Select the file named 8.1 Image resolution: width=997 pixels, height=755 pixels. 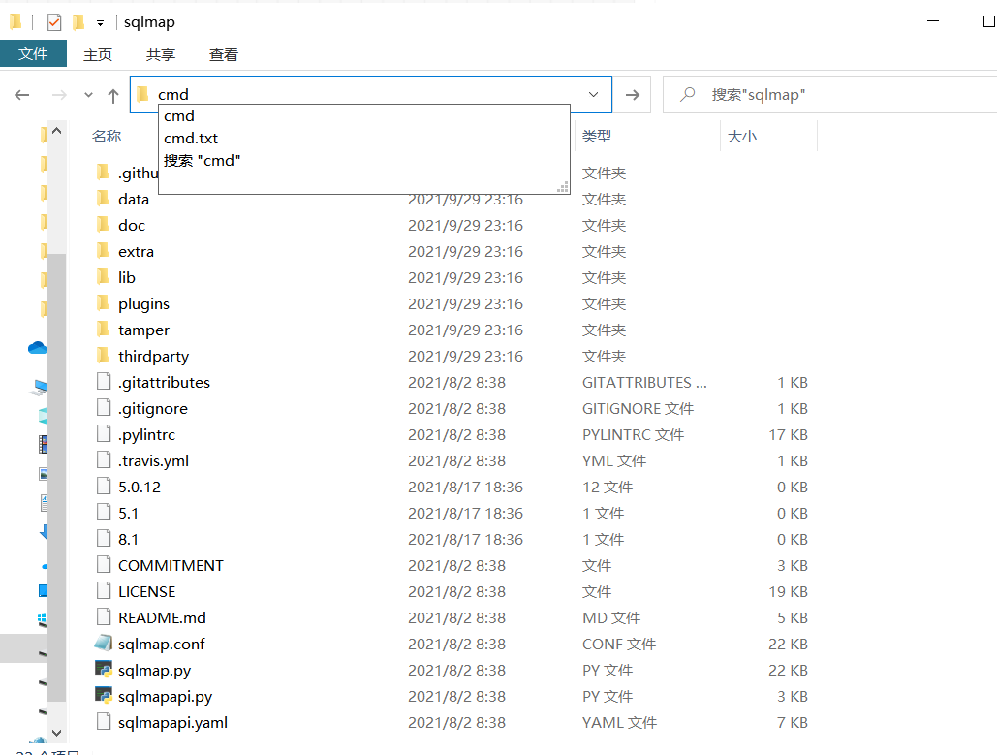(x=128, y=540)
